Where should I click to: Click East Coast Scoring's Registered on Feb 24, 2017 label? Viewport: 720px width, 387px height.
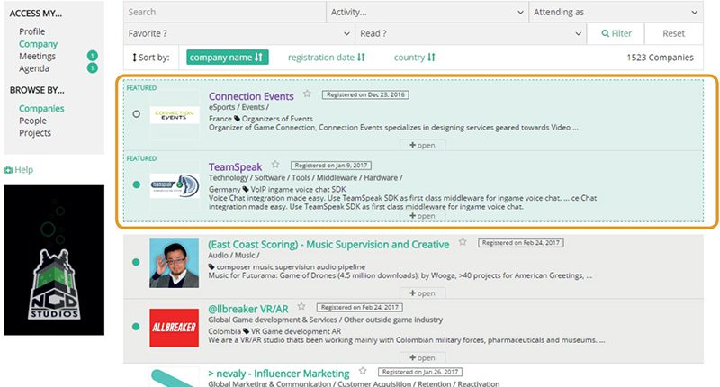pyautogui.click(x=521, y=243)
